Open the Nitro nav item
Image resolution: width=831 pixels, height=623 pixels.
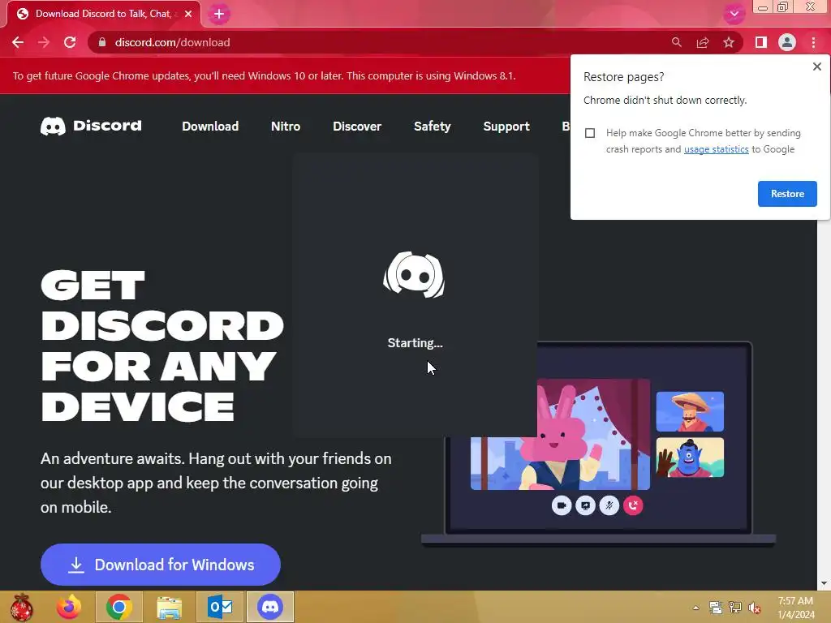[286, 127]
